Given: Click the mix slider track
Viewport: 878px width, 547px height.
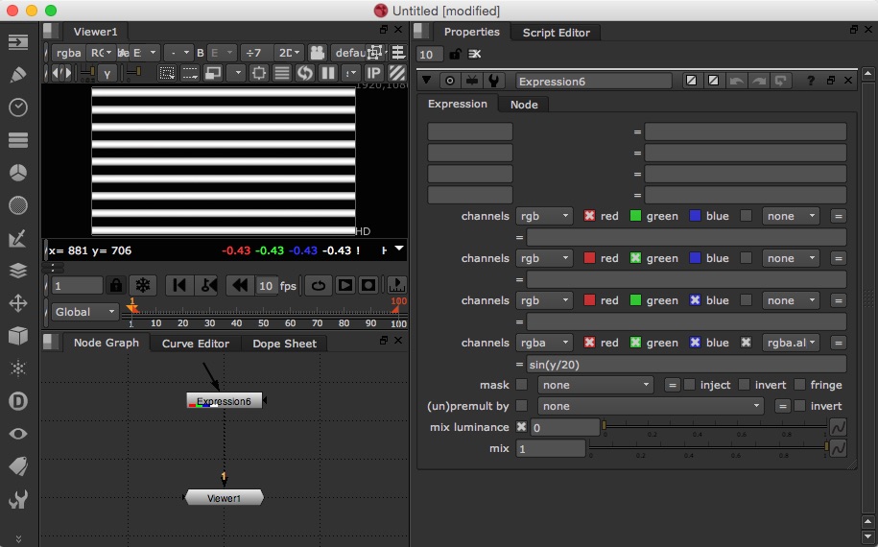Looking at the screenshot, I should [x=707, y=448].
